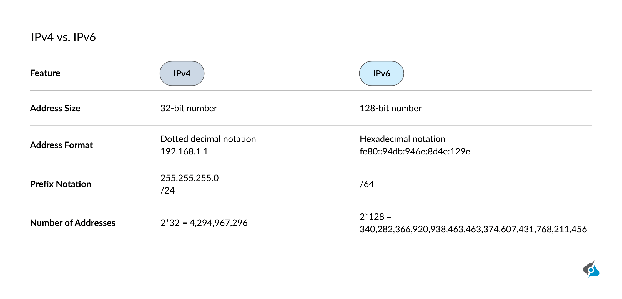Click the Address Size row label
622x299 pixels.
pos(55,108)
